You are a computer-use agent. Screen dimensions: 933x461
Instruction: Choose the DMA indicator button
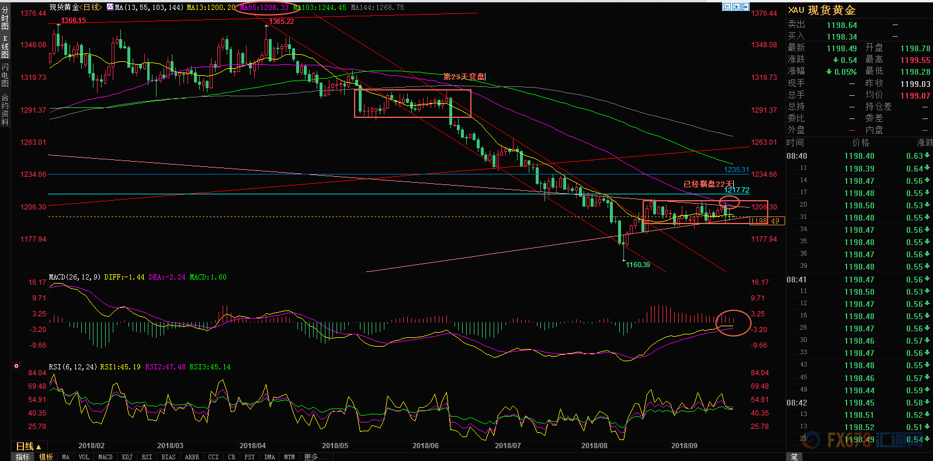point(269,457)
